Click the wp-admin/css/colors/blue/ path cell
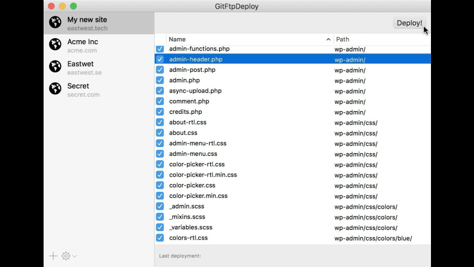The image size is (474, 267). coord(373,238)
